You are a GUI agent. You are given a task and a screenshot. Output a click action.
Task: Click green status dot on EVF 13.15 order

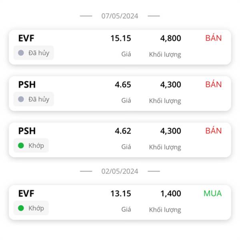21,208
